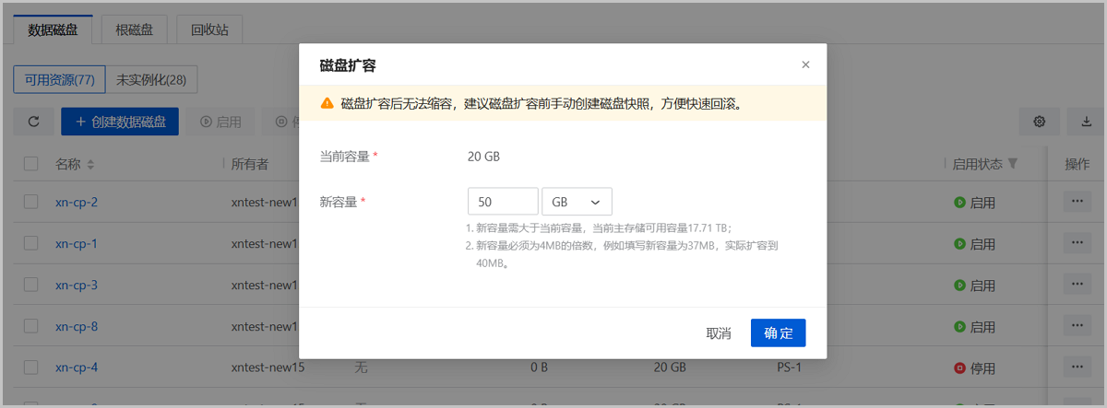Filter by 启用状态 funnel icon
The width and height of the screenshot is (1107, 408).
tap(1012, 163)
